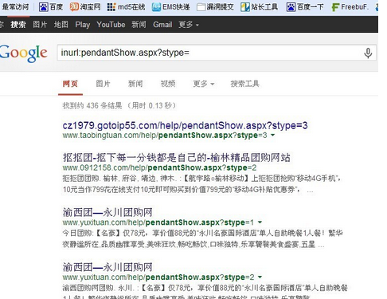
Task: Open Play in the Google black bar
Action: [x=82, y=25]
